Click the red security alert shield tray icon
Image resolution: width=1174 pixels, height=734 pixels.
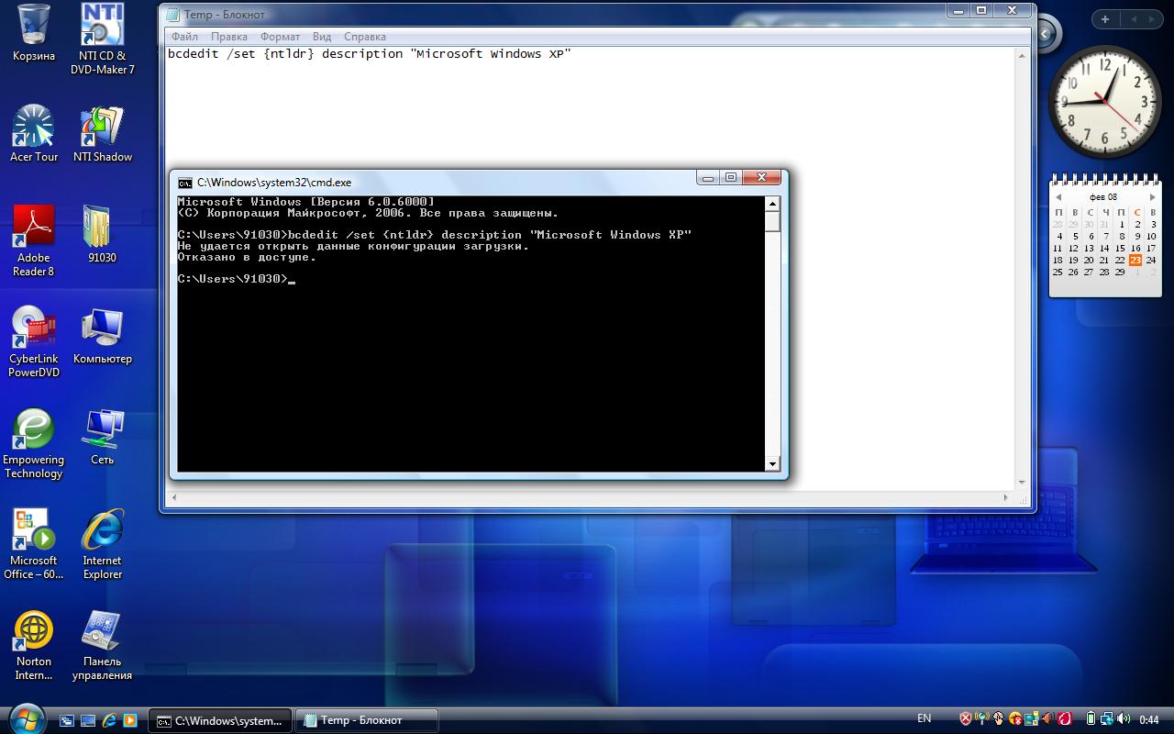(x=966, y=719)
